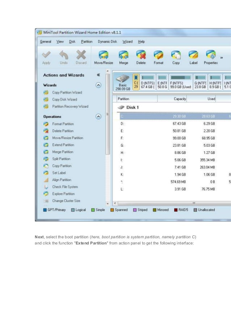Select partition H: row in list

pos(175,153)
